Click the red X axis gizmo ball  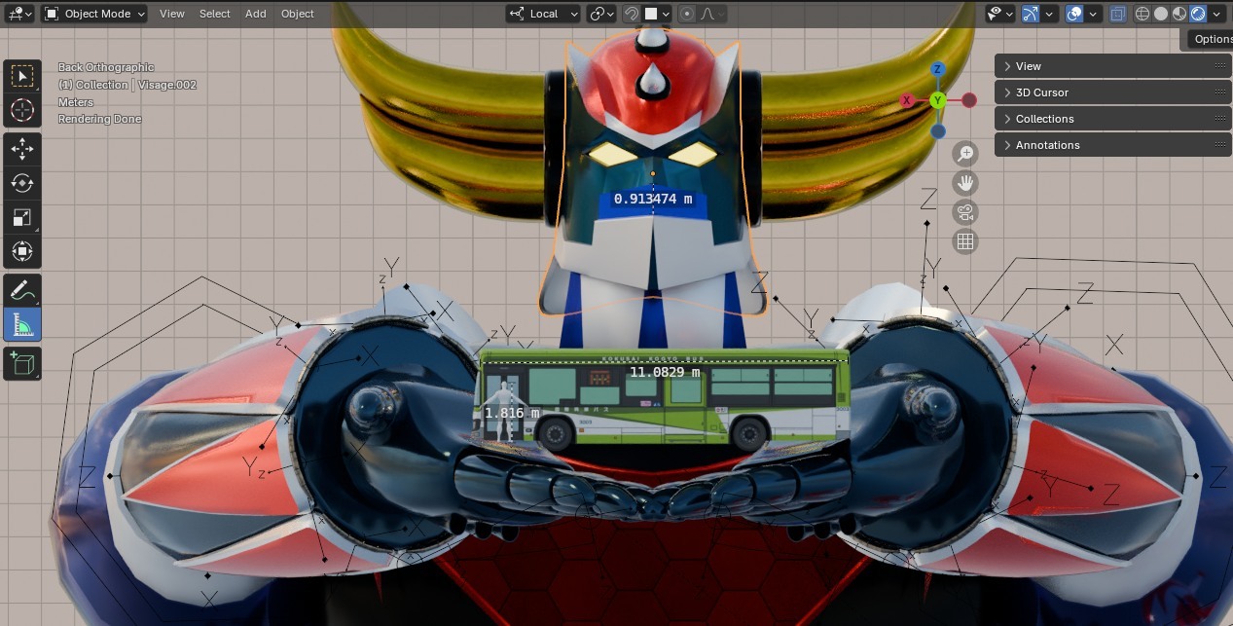pos(907,100)
